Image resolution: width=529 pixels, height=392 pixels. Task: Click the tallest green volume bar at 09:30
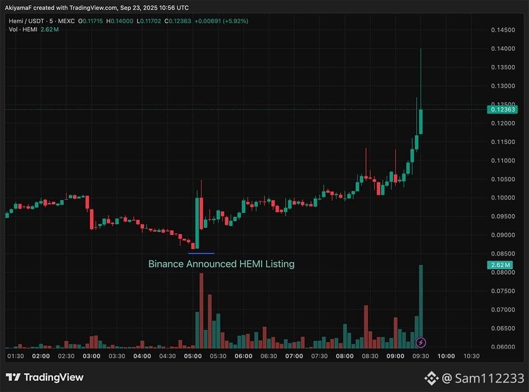tap(421, 306)
